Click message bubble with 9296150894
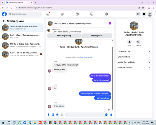This screenshot has width=156, height=125. [x=59, y=106]
